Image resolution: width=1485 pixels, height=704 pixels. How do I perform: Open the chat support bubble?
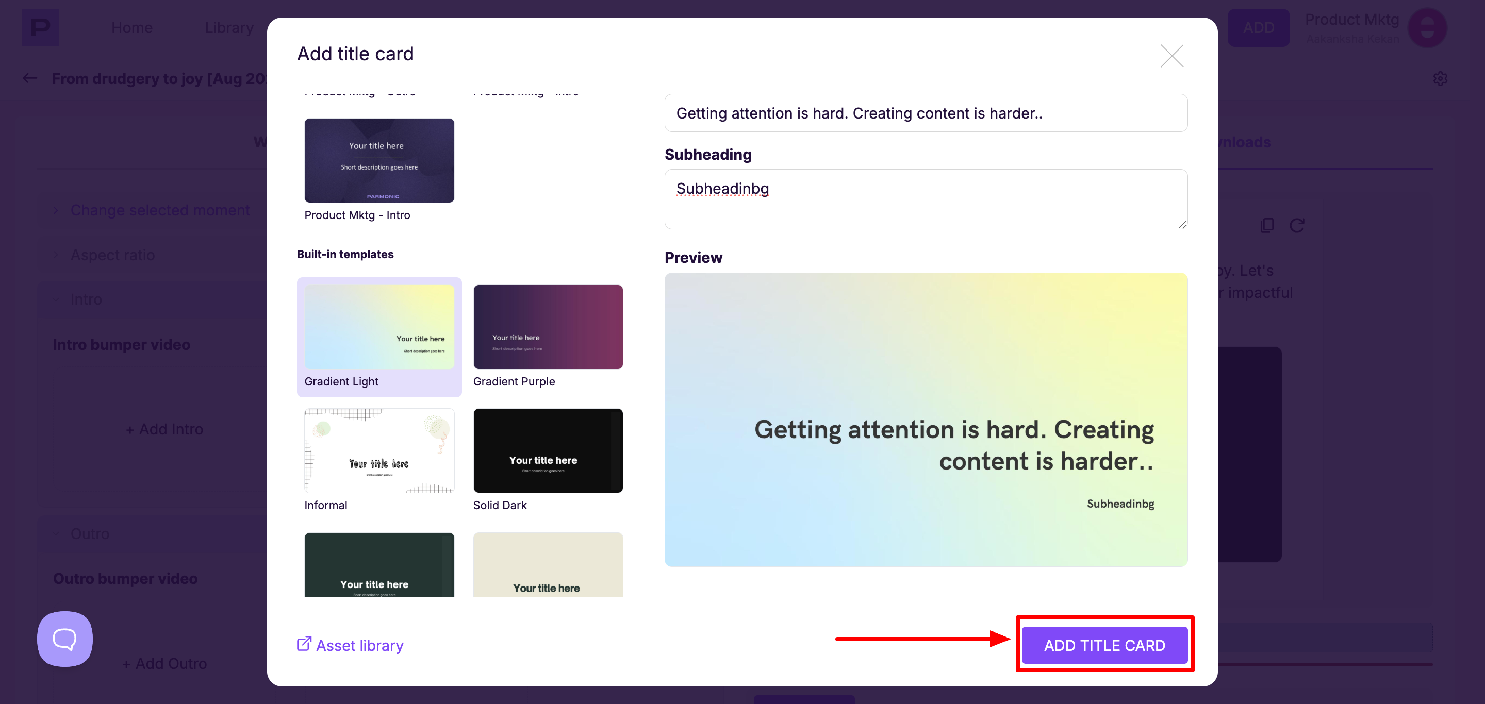(x=64, y=639)
